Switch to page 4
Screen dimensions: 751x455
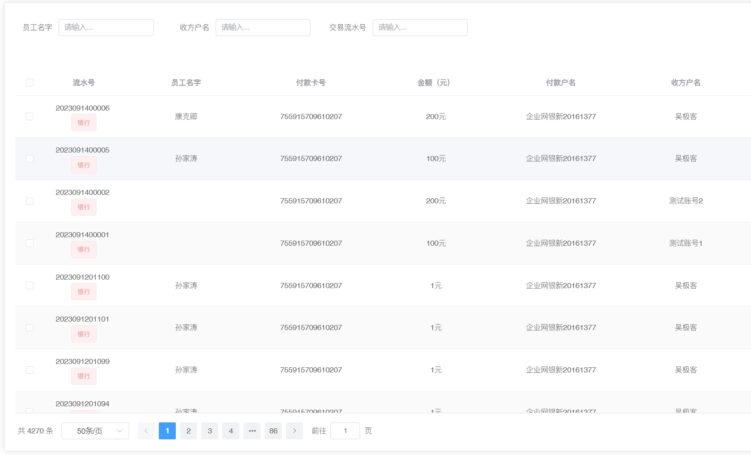pos(231,431)
